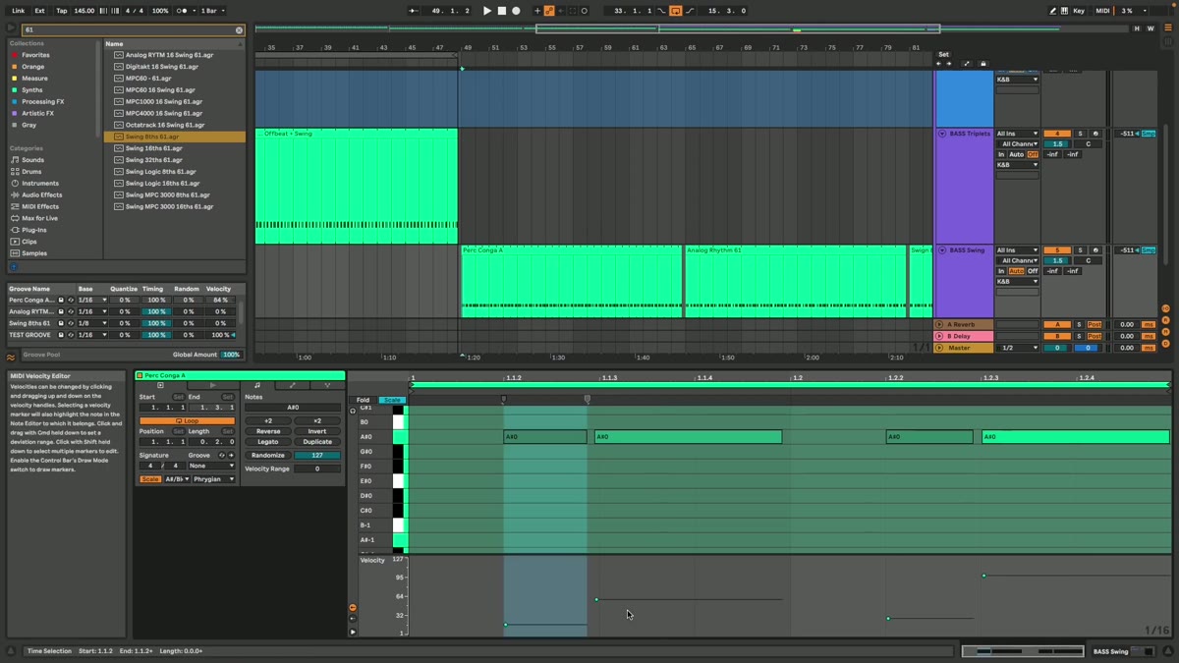Hot-swap groove in clip Groove section
1179x663 pixels.
221,455
